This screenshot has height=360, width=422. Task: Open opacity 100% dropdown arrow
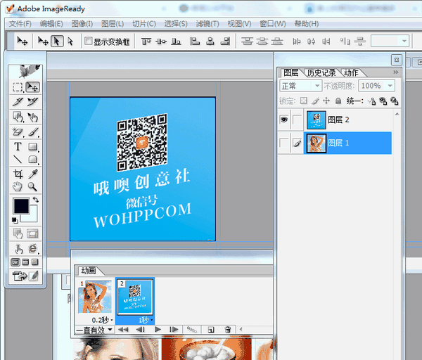coord(390,86)
